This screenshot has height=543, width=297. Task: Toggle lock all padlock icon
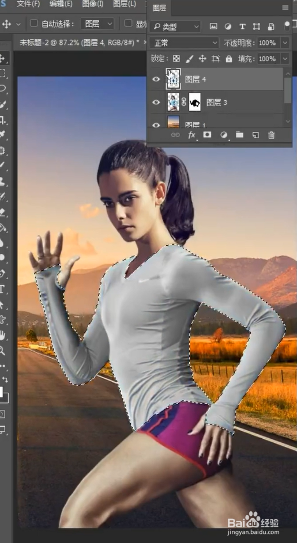pyautogui.click(x=228, y=59)
